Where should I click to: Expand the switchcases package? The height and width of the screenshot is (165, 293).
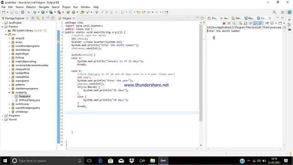[9, 104]
